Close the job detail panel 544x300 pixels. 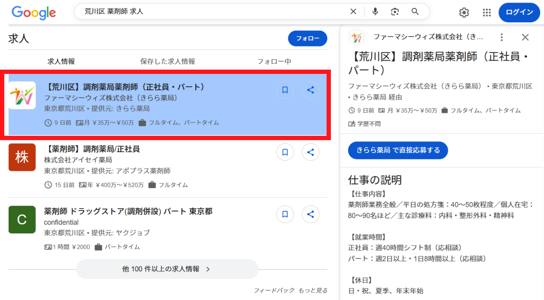tap(525, 37)
